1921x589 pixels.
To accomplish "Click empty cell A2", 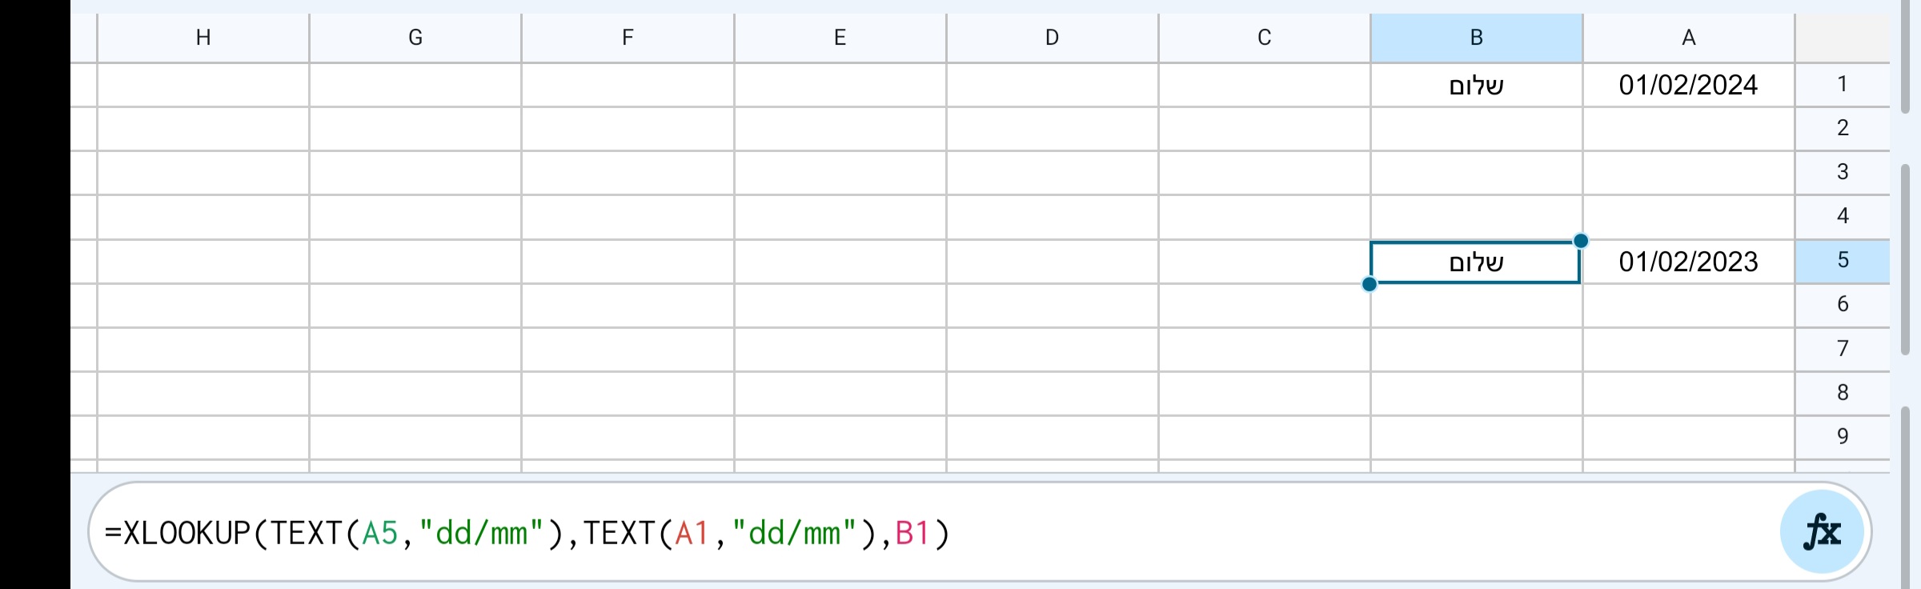I will 1688,129.
